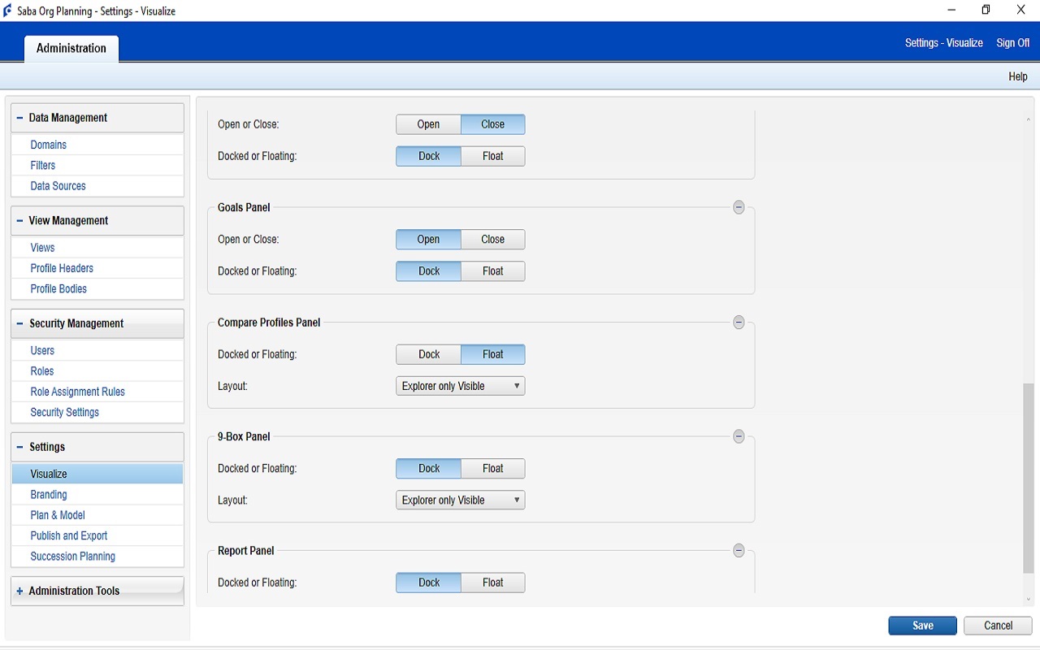Image resolution: width=1040 pixels, height=650 pixels.
Task: Set Report Panel Docked or Floating to Float
Action: point(492,582)
